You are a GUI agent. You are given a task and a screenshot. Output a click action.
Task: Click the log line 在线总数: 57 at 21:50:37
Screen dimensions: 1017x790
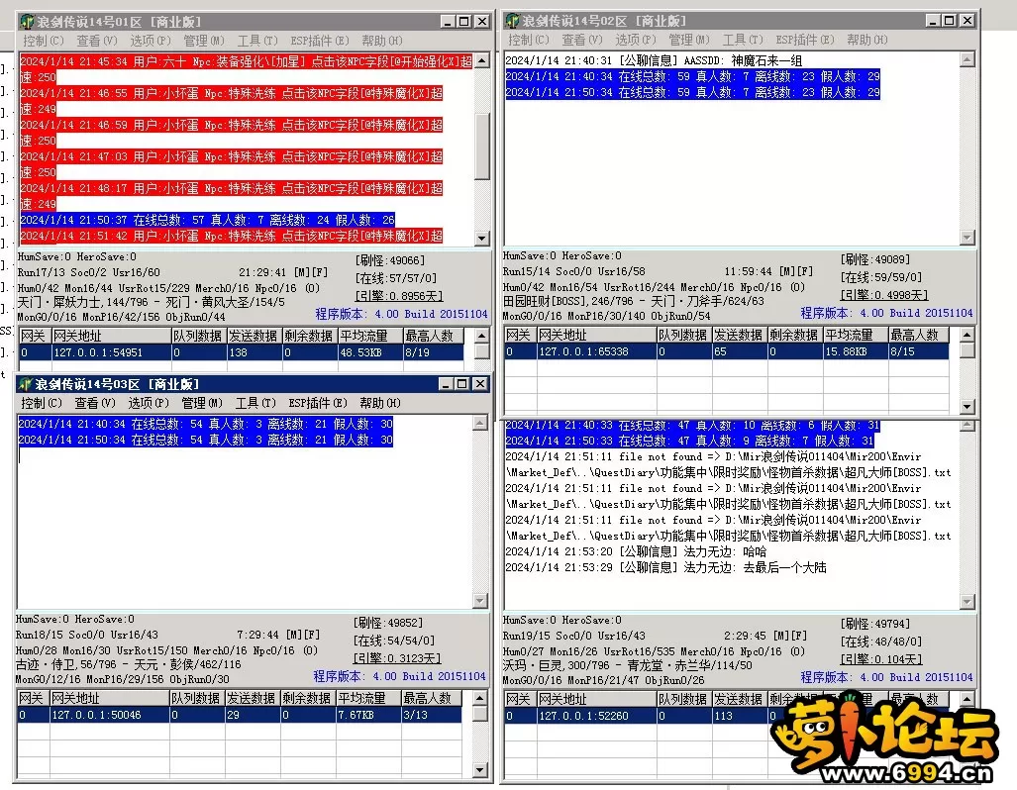[208, 220]
